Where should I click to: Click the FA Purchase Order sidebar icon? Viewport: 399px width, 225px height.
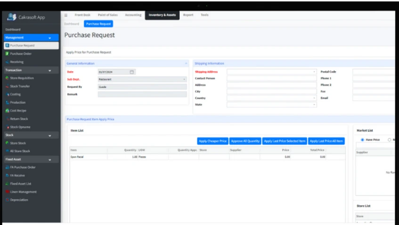coord(7,168)
